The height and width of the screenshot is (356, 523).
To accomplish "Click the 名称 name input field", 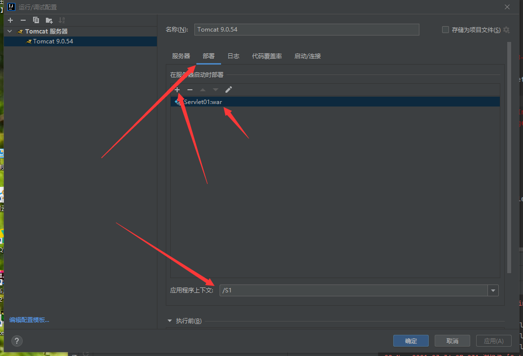I will 306,29.
